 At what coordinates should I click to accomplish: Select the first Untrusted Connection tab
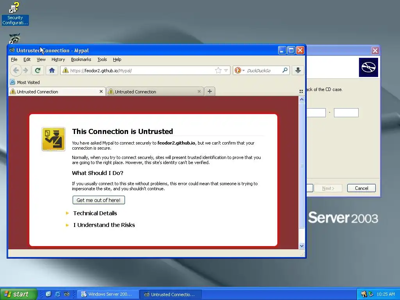point(57,91)
